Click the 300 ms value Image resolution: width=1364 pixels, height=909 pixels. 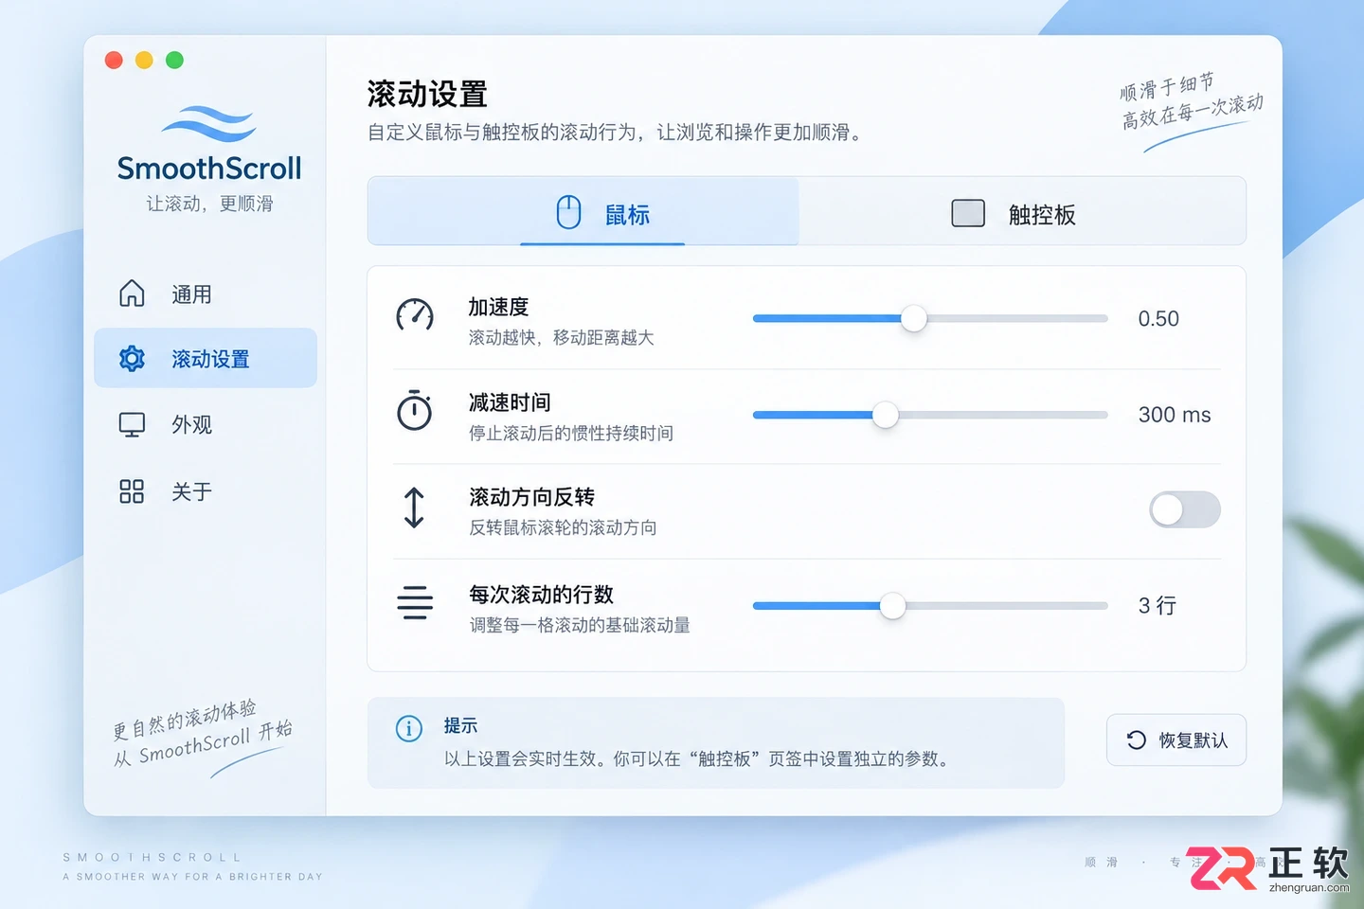pos(1175,415)
